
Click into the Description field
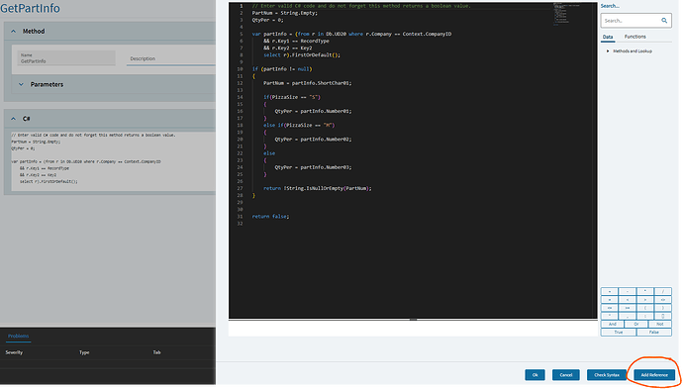(x=170, y=58)
